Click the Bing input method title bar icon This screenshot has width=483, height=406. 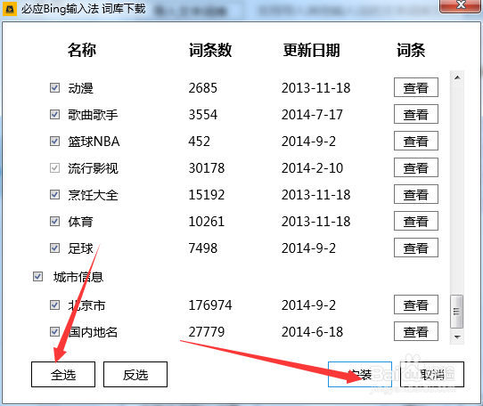click(x=10, y=9)
